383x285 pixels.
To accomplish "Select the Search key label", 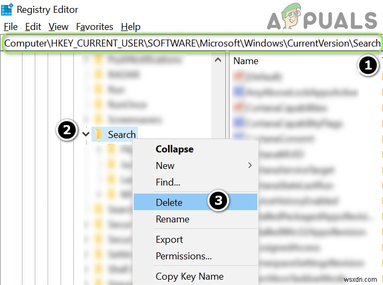I will tap(121, 135).
